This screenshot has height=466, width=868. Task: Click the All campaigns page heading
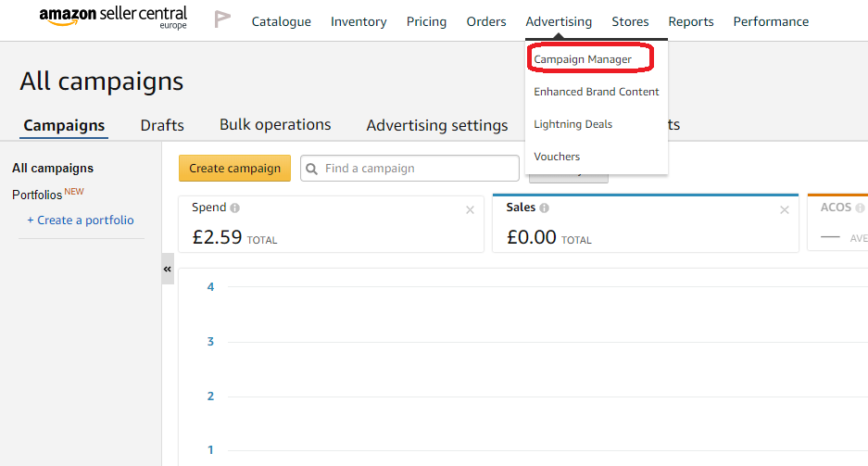point(102,82)
